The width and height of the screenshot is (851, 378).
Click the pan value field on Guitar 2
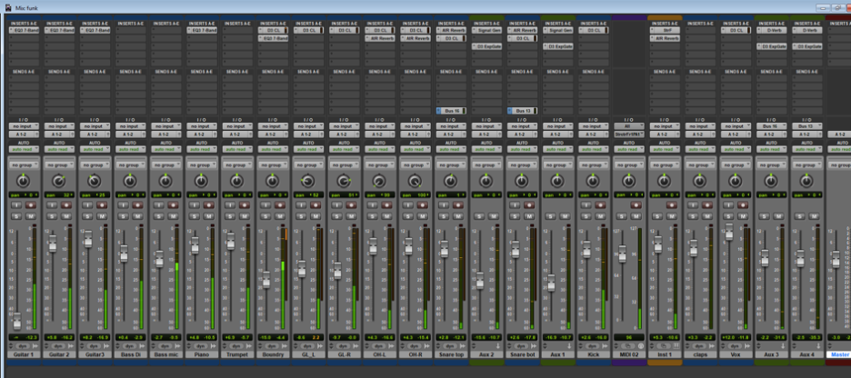tap(58, 194)
